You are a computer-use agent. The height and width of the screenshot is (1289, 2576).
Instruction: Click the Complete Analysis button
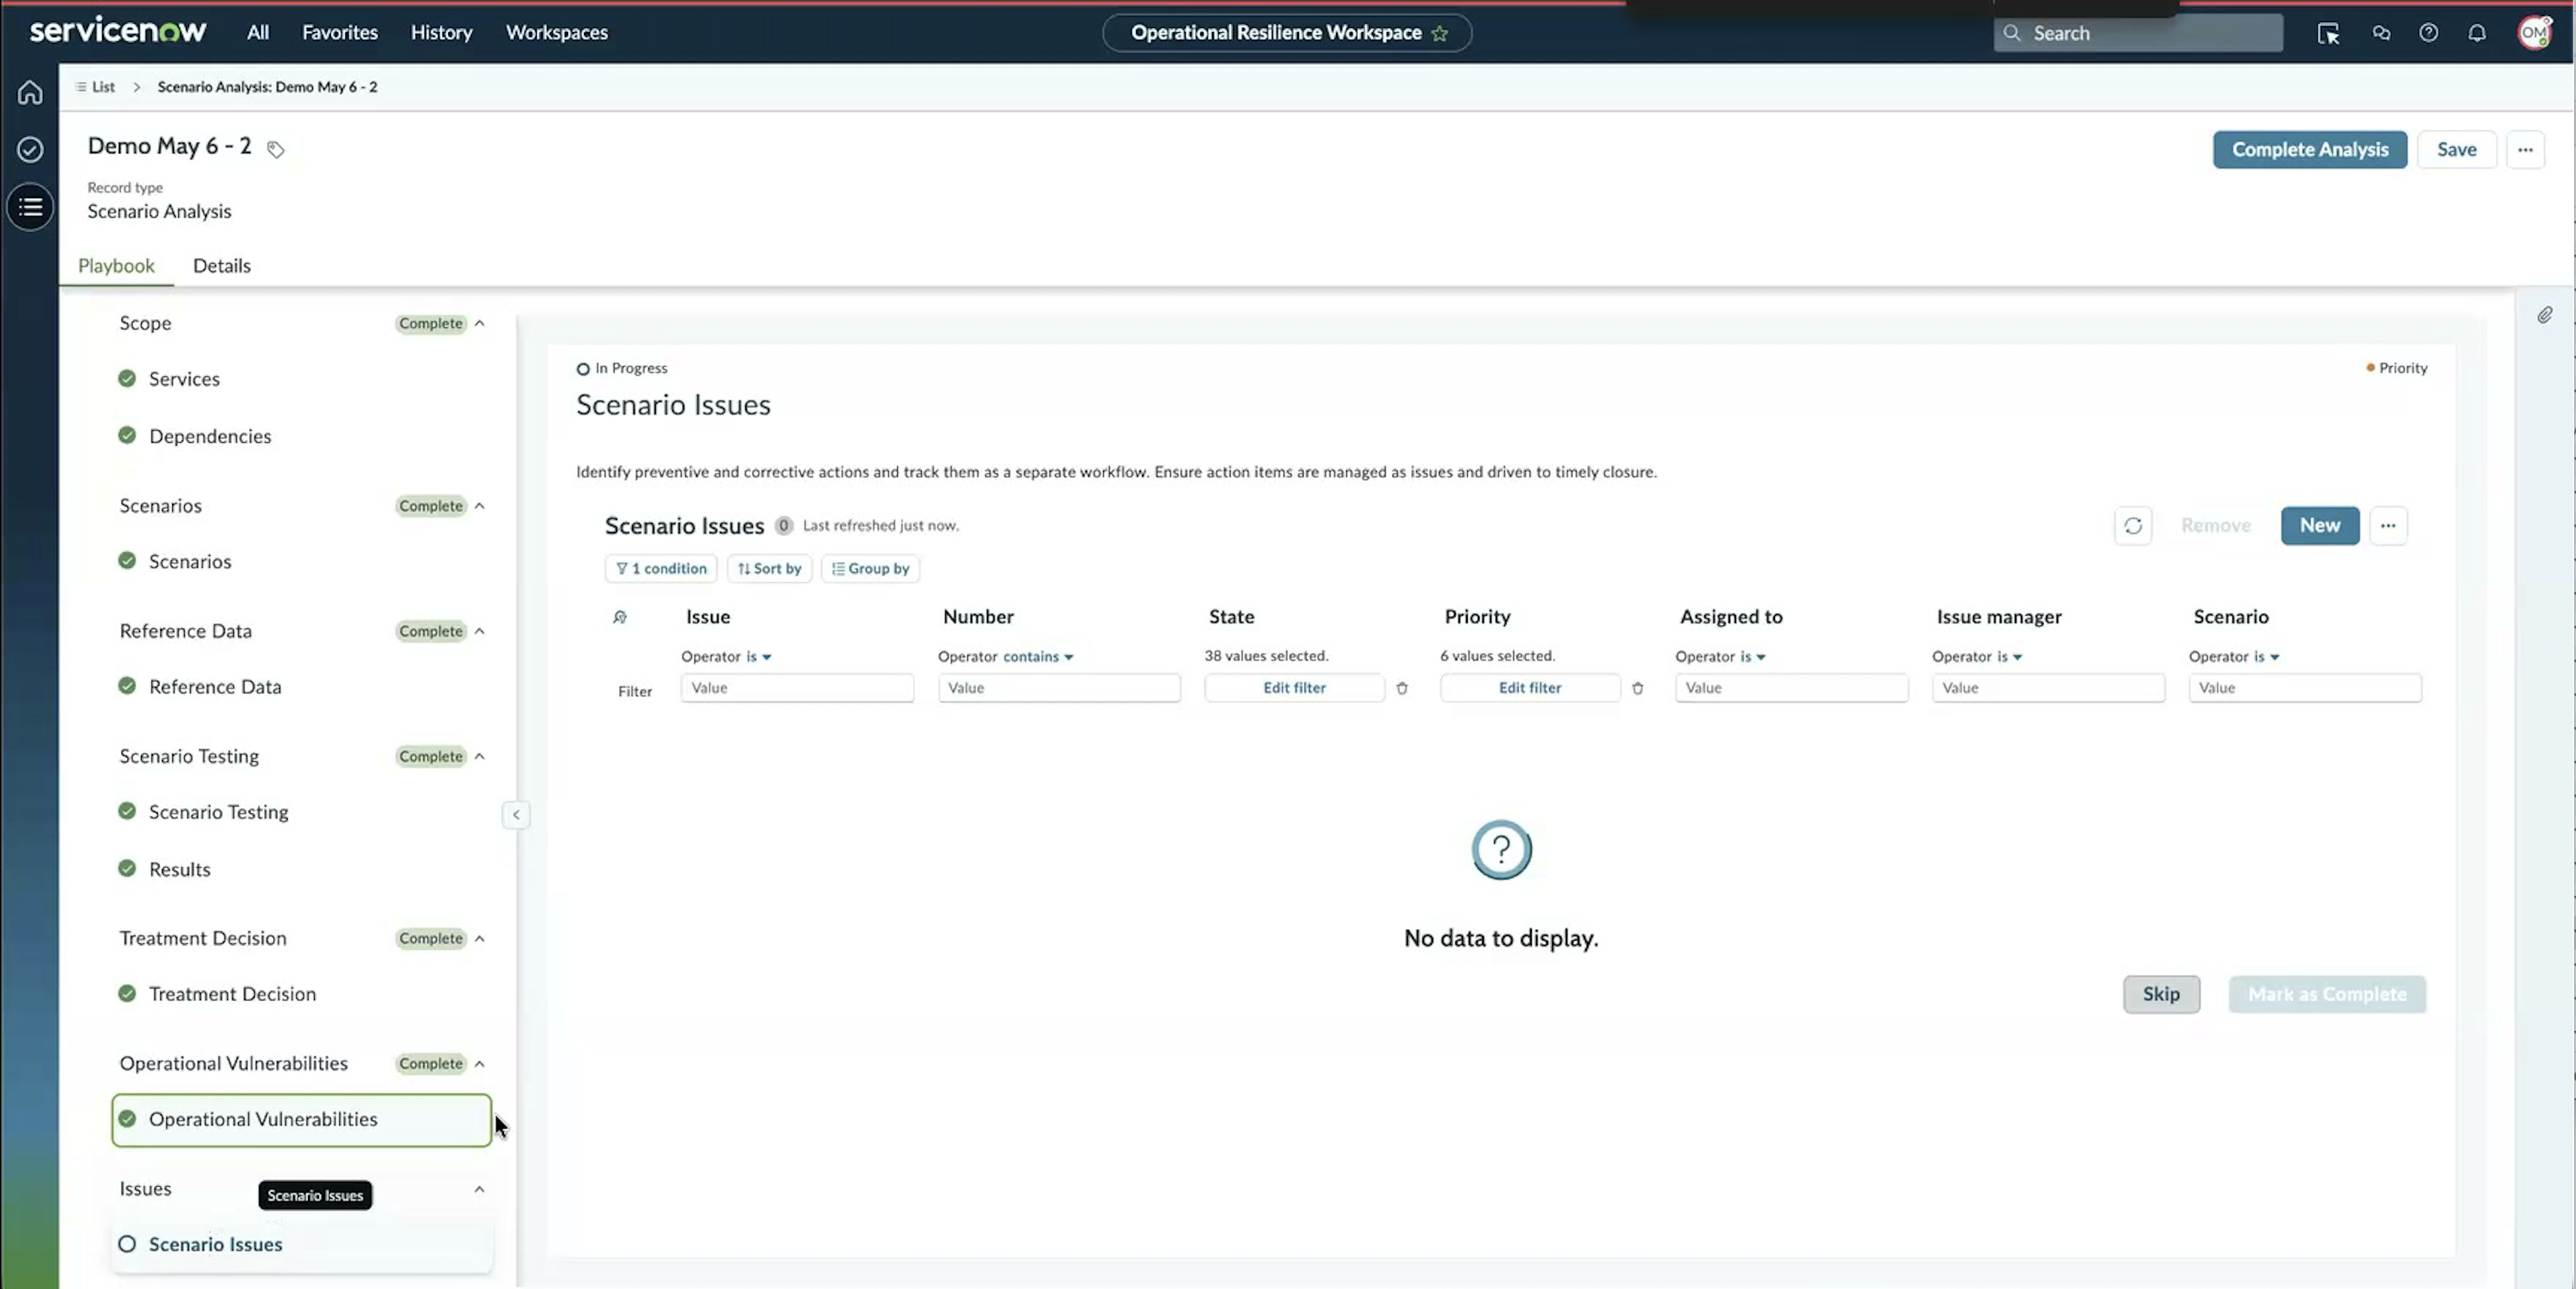click(x=2310, y=150)
